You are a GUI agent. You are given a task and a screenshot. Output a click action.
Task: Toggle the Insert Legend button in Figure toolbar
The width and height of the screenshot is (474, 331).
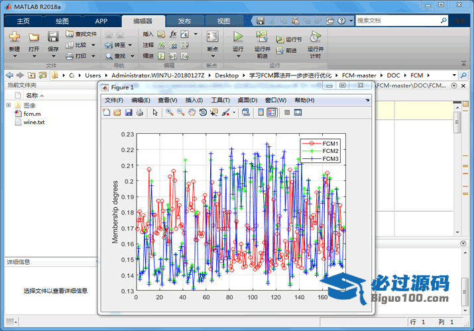[272, 113]
